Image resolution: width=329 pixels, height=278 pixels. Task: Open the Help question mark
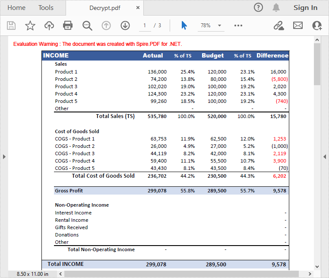258,7
